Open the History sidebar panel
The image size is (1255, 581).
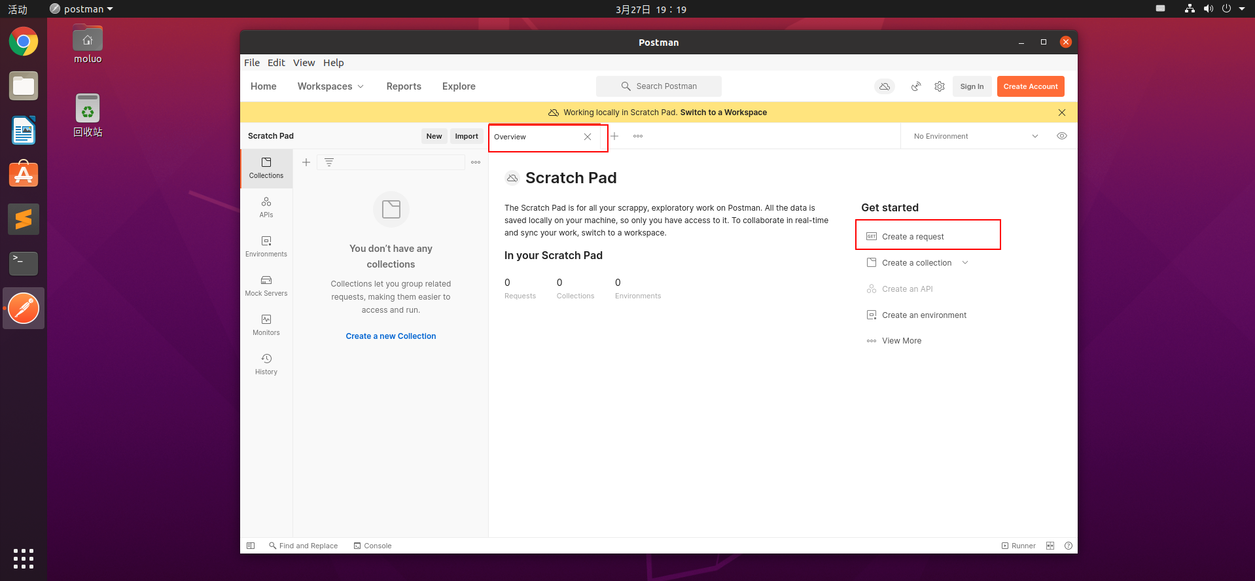(266, 364)
